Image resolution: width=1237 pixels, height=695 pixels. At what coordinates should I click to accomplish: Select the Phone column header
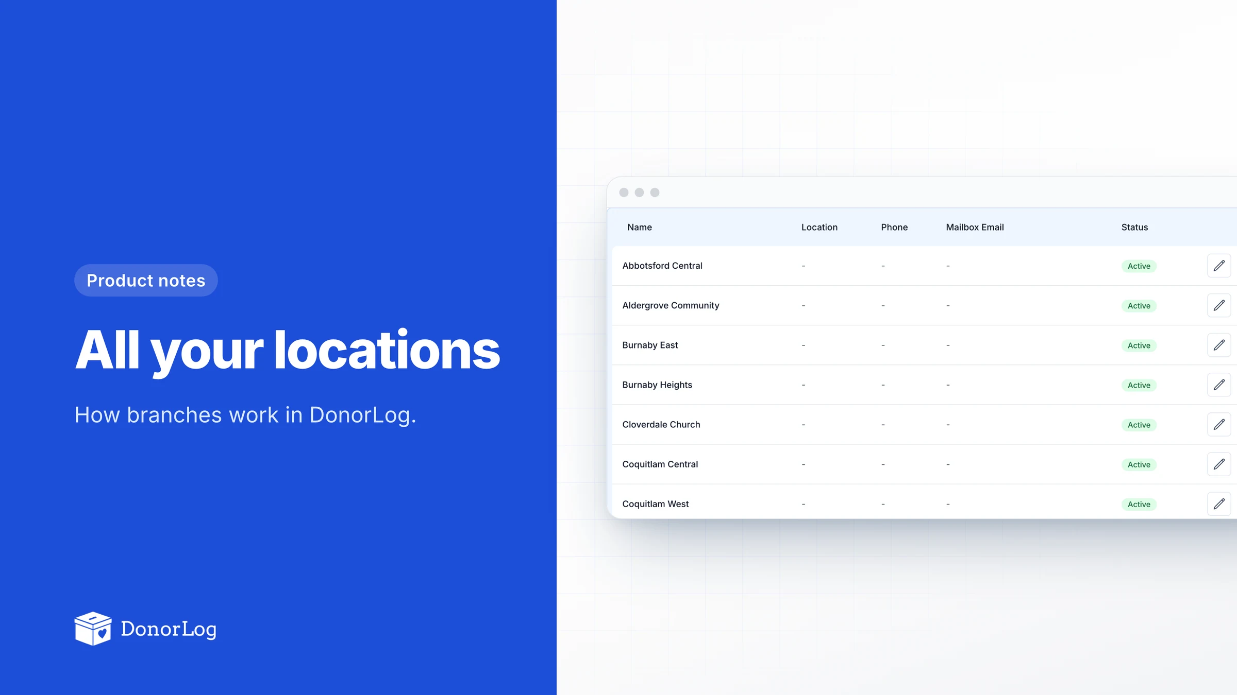click(x=894, y=227)
